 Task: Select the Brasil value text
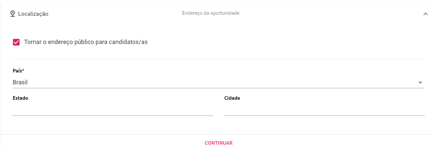tap(20, 82)
